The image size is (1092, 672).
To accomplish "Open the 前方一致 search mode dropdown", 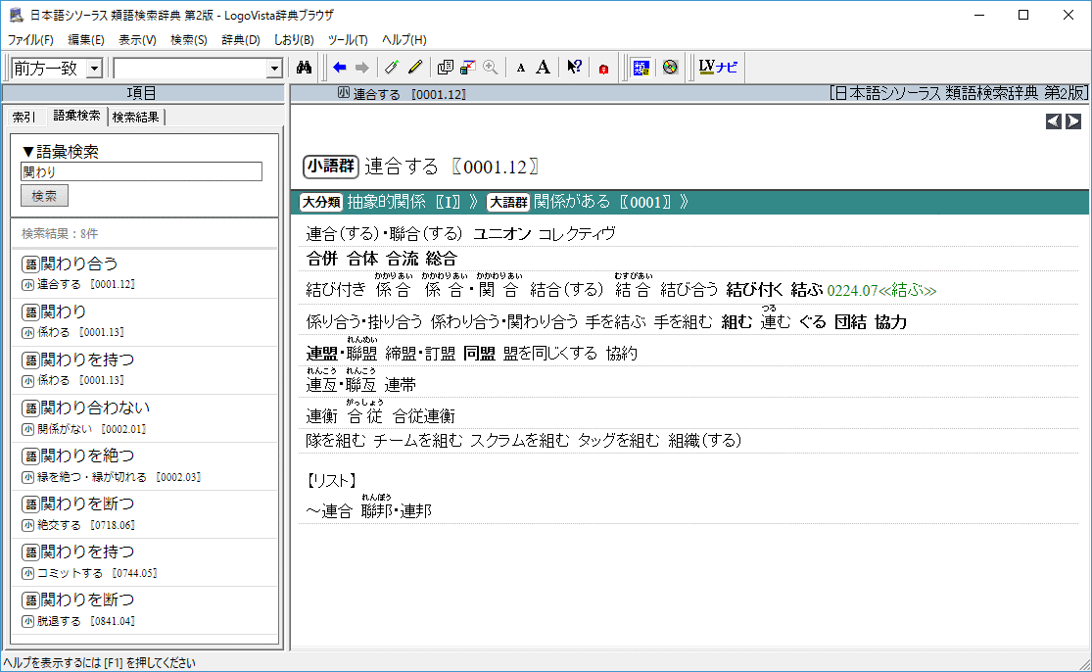I will (x=95, y=69).
